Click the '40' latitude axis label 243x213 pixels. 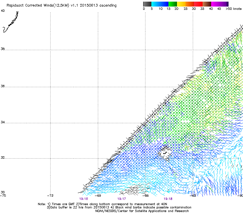coord(3,11)
